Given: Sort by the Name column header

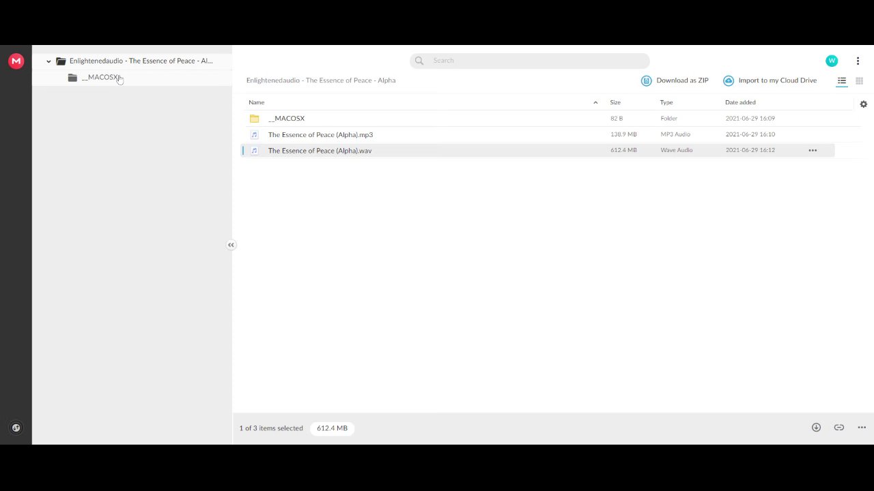Looking at the screenshot, I should point(257,102).
